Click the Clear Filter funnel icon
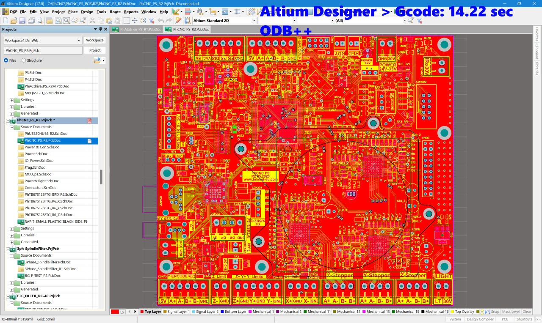This screenshot has height=323, width=542. [x=151, y=20]
